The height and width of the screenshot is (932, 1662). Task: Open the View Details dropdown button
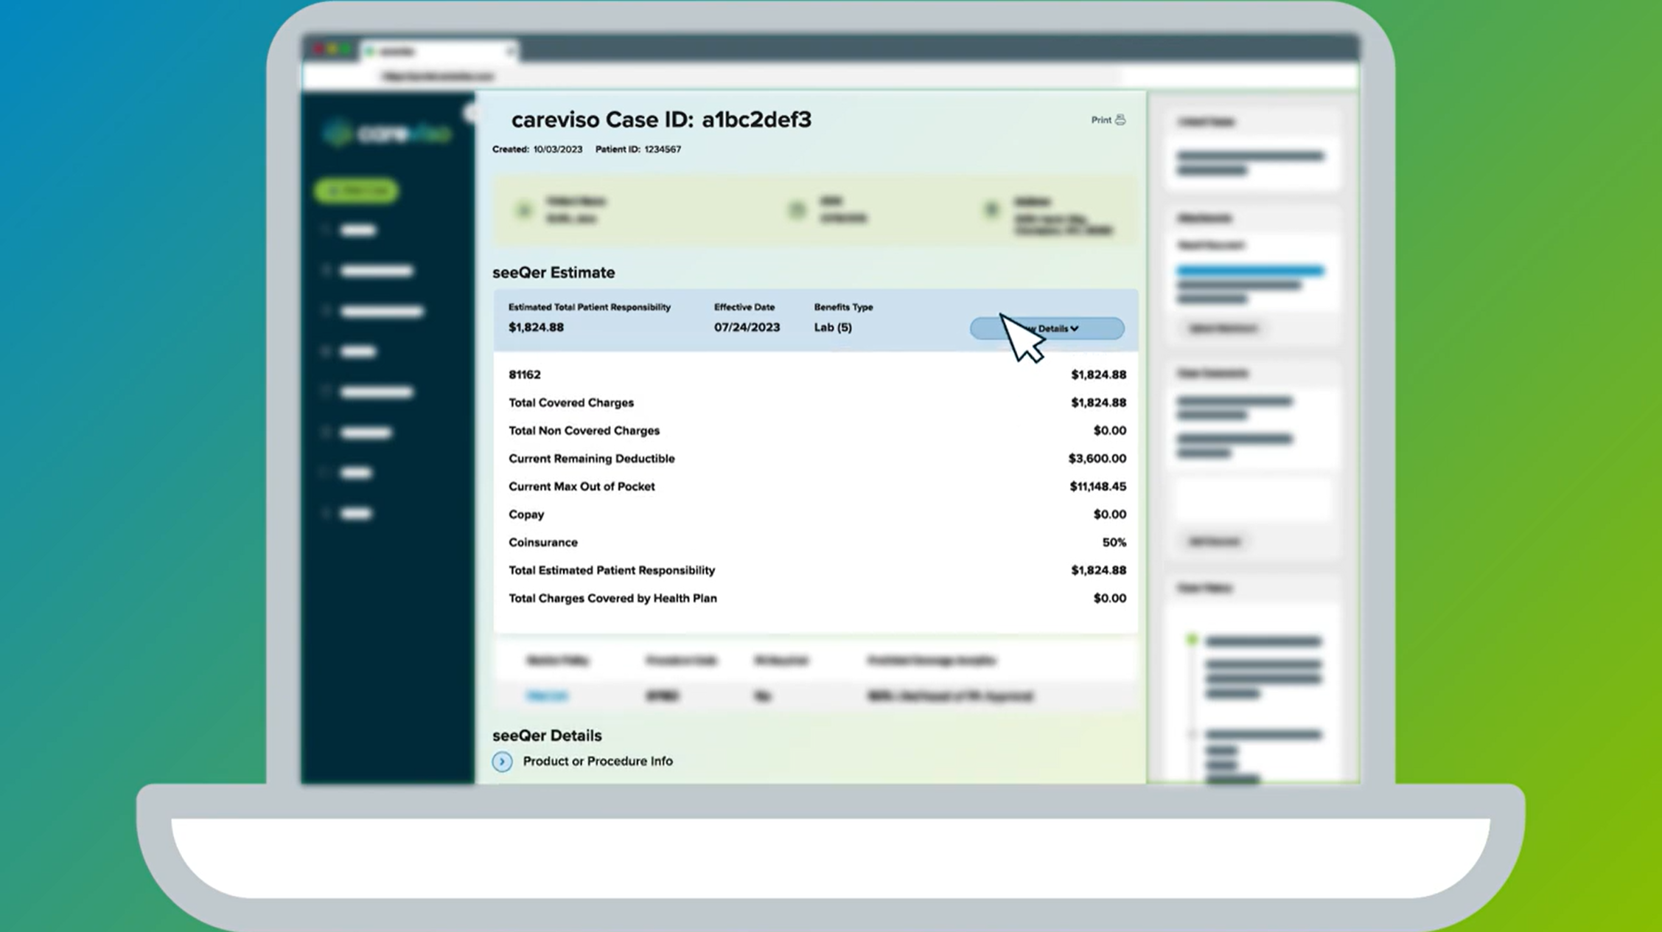(x=1047, y=328)
